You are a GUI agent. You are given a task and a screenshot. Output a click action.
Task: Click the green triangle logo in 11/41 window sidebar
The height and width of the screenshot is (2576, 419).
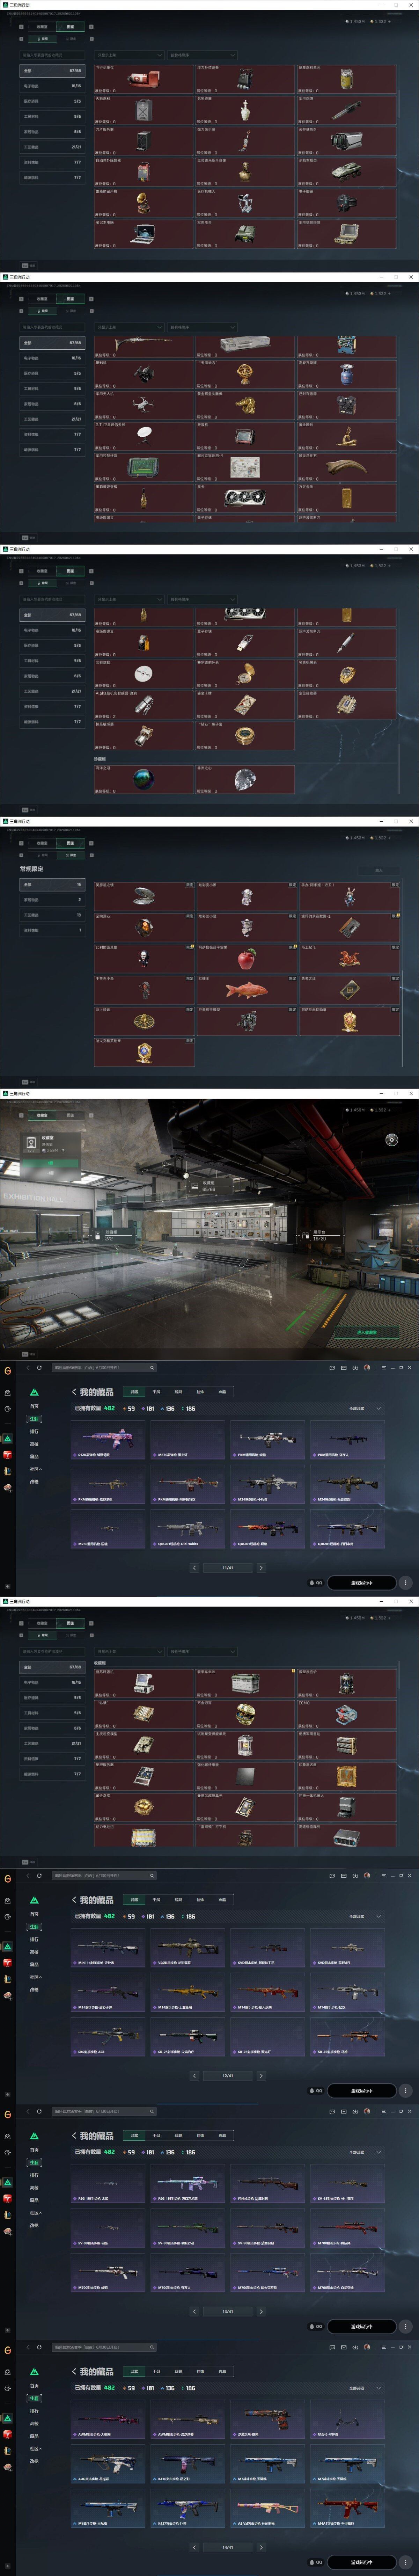(x=34, y=1392)
